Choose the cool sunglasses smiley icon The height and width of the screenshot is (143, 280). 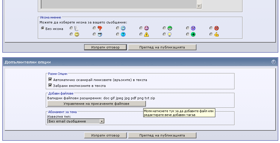95,34
